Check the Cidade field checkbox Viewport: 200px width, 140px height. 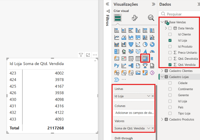[x=170, y=83]
